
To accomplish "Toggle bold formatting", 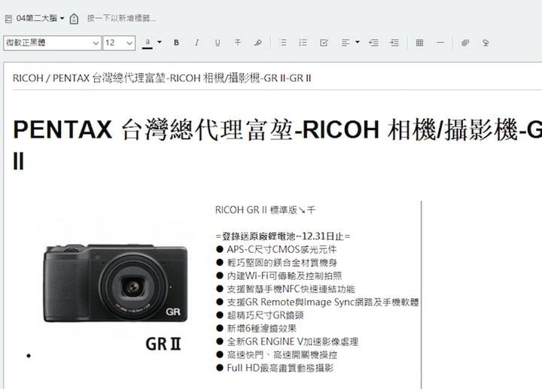I will tap(176, 43).
